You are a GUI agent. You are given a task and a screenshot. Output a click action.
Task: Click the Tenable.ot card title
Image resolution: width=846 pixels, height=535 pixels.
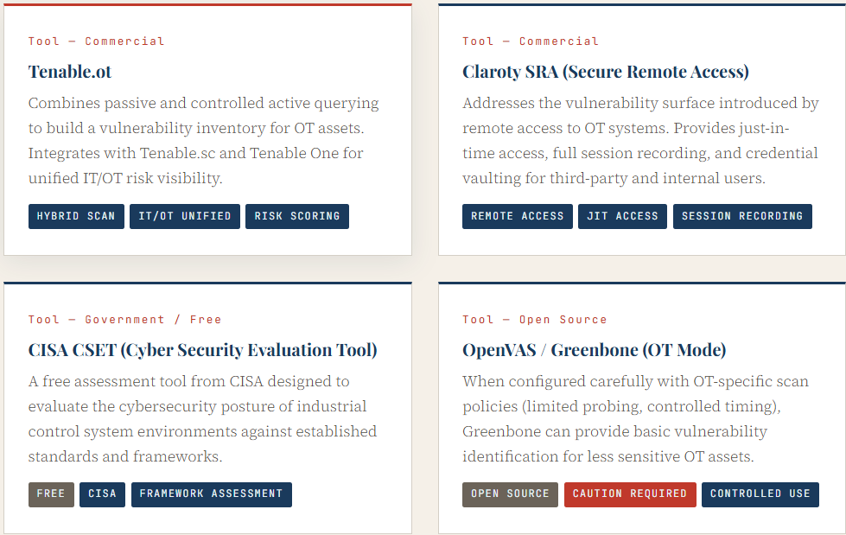point(70,72)
